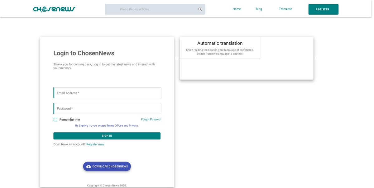Click the Download ChosenNews button

[107, 167]
